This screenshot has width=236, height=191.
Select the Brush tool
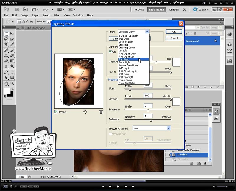click(x=12, y=50)
